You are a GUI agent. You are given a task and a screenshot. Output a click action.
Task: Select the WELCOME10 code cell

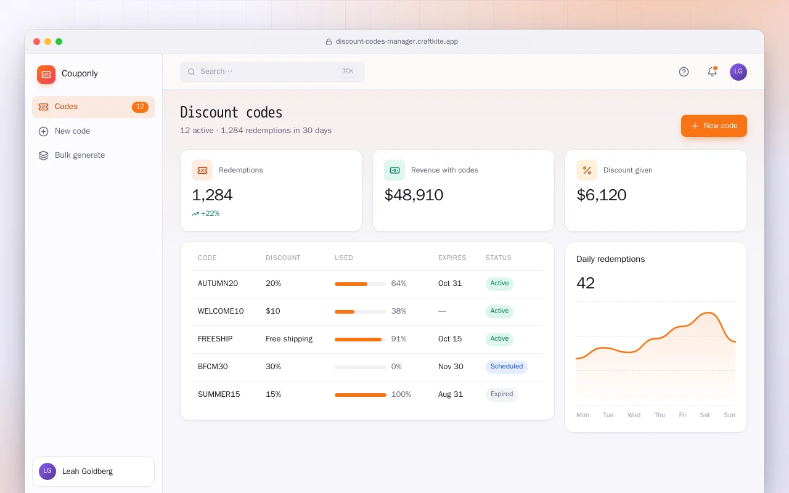221,311
